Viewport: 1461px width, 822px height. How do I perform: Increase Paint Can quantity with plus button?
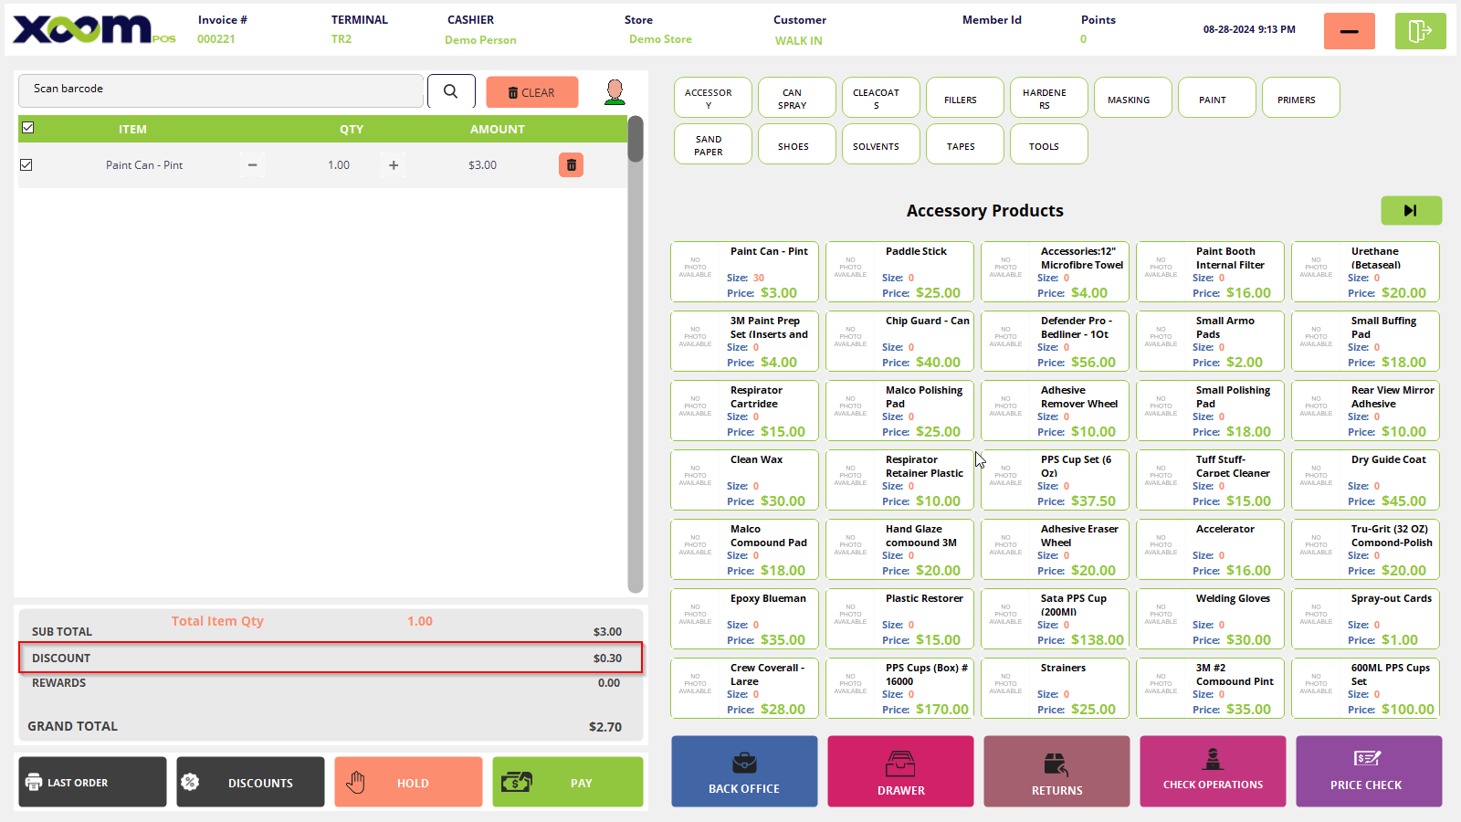pos(394,165)
